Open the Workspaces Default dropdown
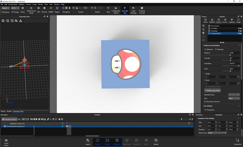The height and width of the screenshot is (147, 243). coord(6,8)
